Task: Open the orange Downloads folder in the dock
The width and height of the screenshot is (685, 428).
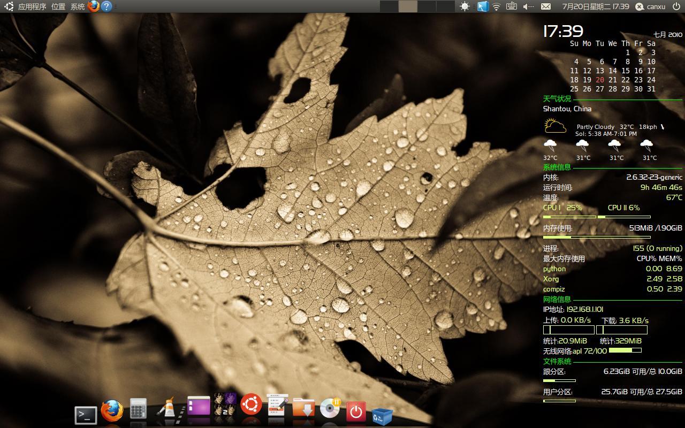Action: (x=303, y=407)
